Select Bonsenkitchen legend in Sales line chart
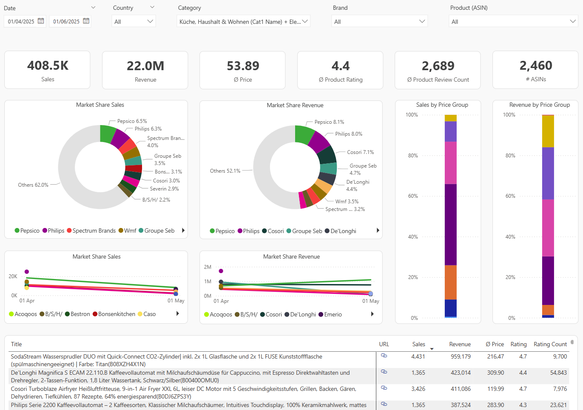Screen dimensions: 583x410 (114, 314)
